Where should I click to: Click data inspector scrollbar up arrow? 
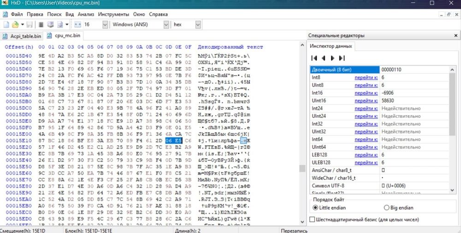(453, 70)
